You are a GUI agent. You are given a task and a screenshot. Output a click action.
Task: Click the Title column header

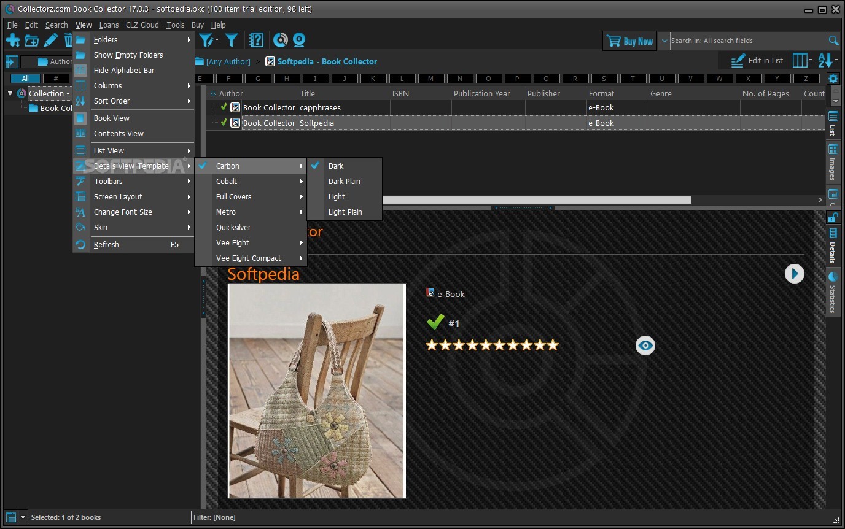(x=344, y=93)
